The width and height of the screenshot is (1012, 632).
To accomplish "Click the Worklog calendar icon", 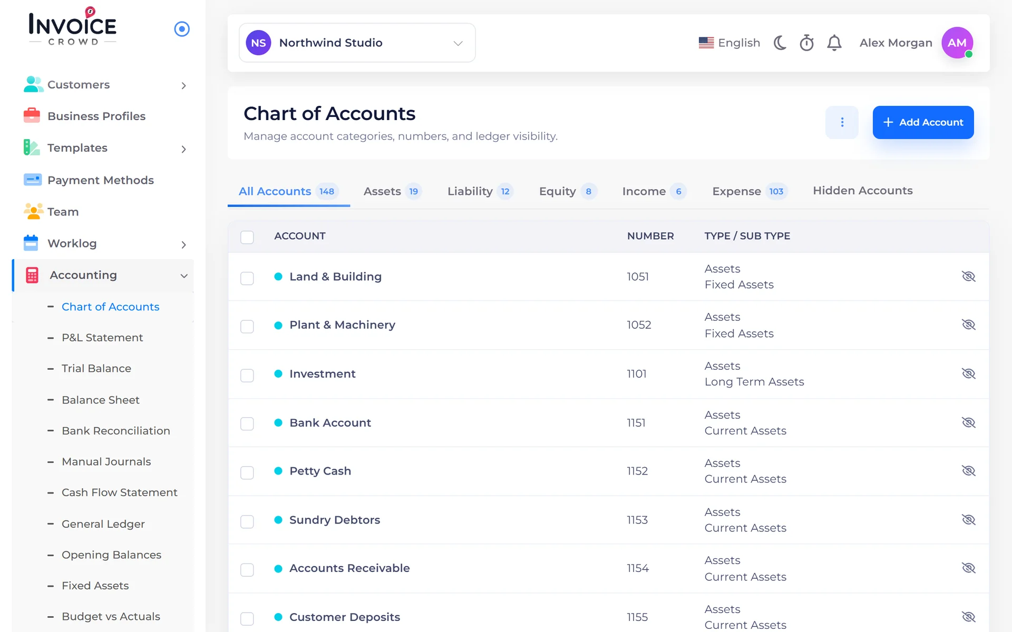I will (31, 243).
